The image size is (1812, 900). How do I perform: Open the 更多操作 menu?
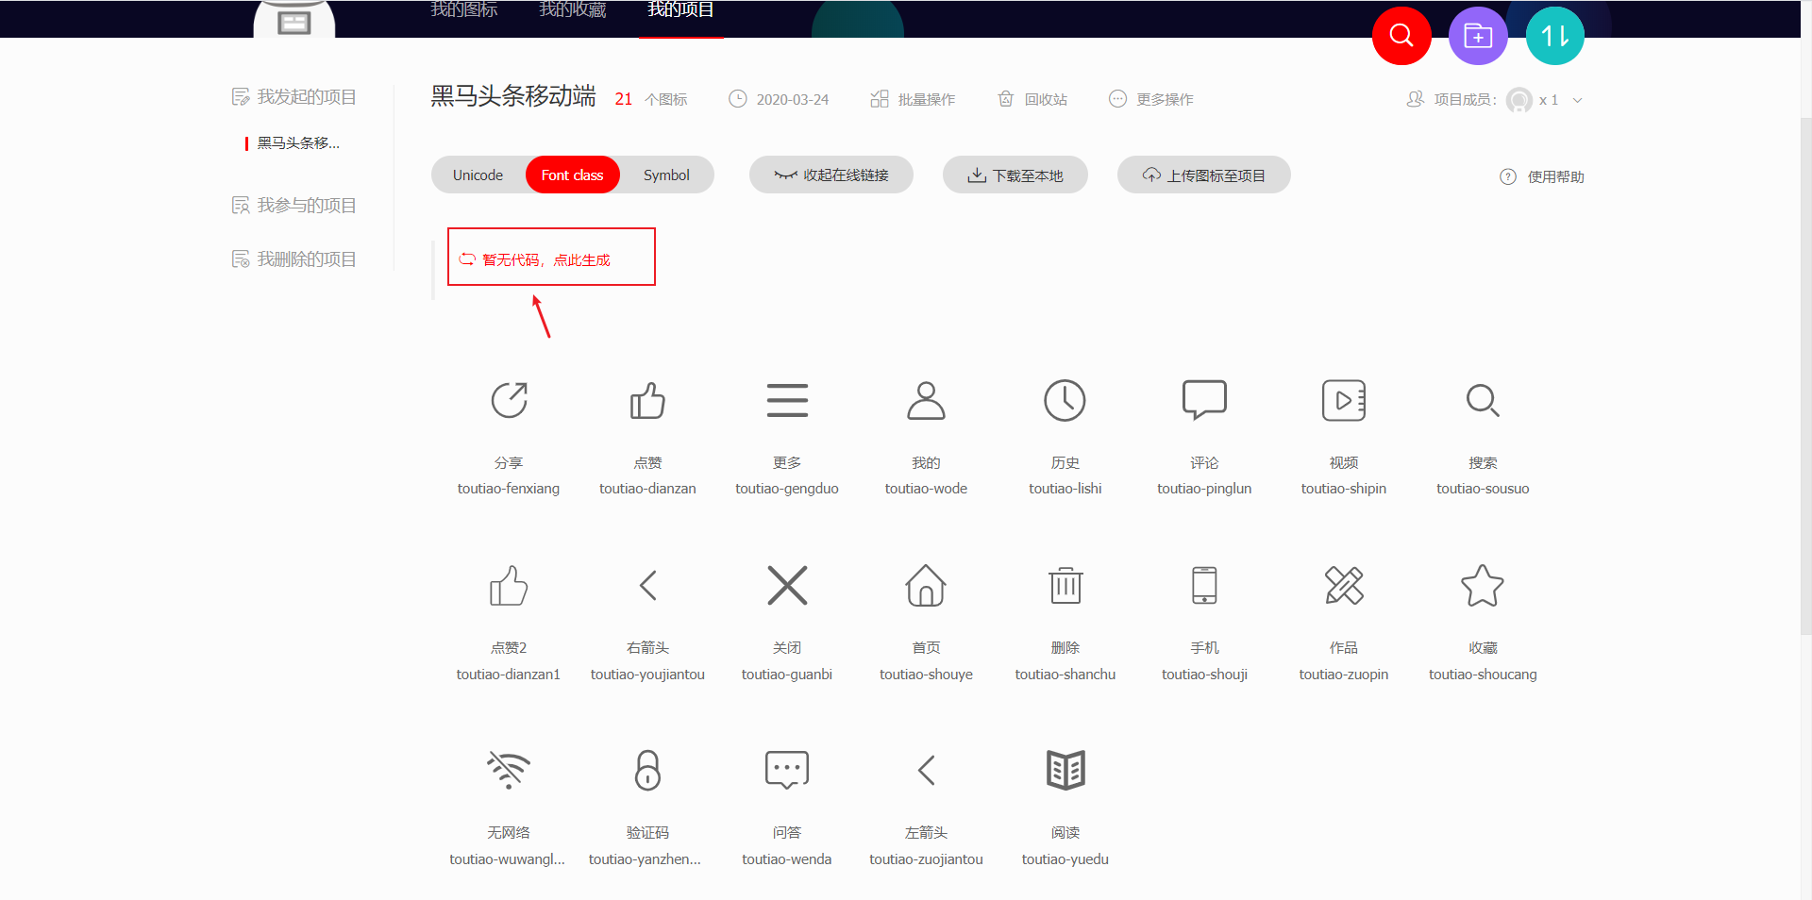(x=1151, y=99)
